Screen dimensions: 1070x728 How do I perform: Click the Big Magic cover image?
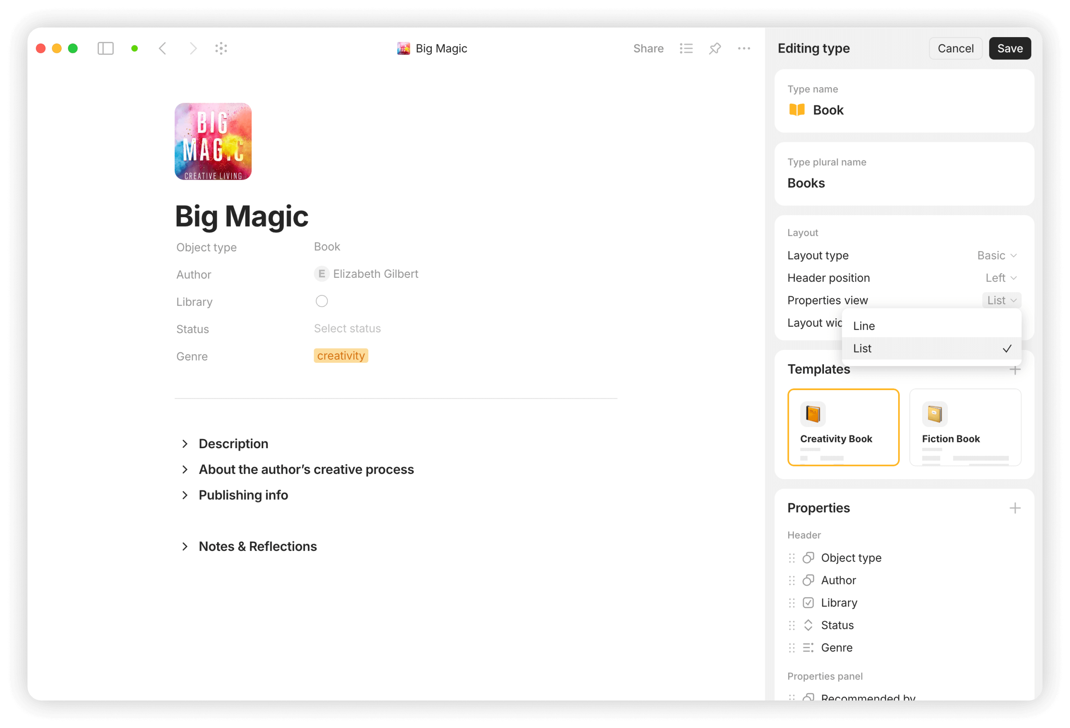213,141
